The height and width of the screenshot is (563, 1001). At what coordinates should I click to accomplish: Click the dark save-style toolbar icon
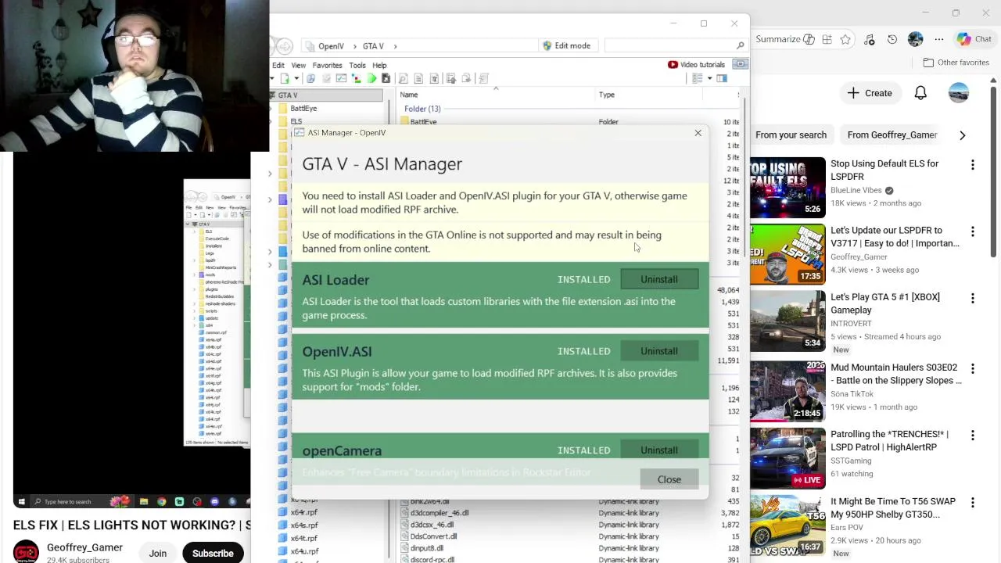click(x=386, y=78)
